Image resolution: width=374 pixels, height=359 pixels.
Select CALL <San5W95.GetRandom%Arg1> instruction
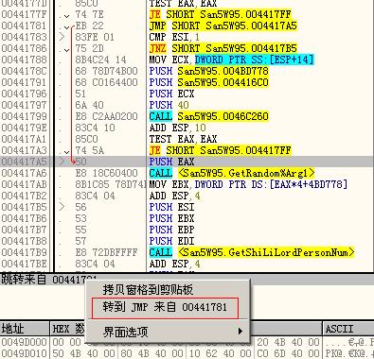[232, 173]
